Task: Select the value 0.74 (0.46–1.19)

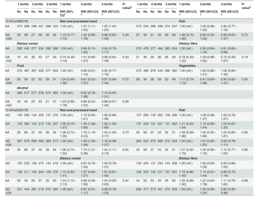Action: [x=68, y=59]
